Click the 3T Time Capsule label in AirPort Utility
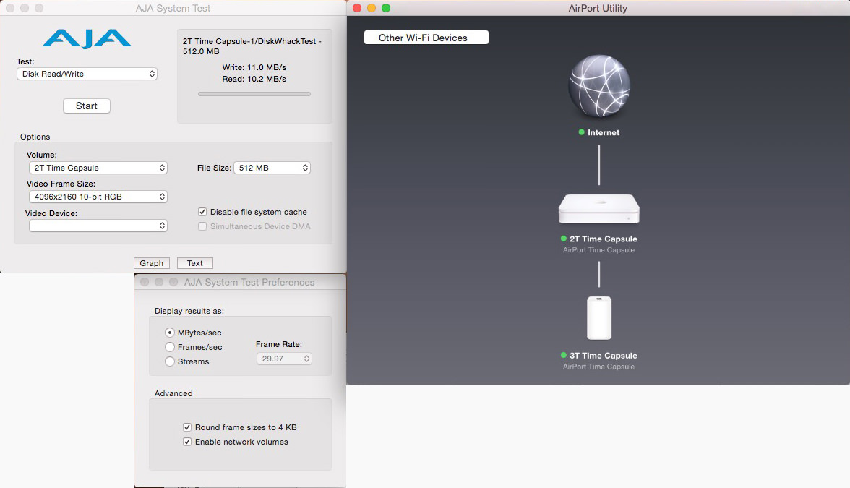Viewport: 850px width, 488px height. coord(603,355)
